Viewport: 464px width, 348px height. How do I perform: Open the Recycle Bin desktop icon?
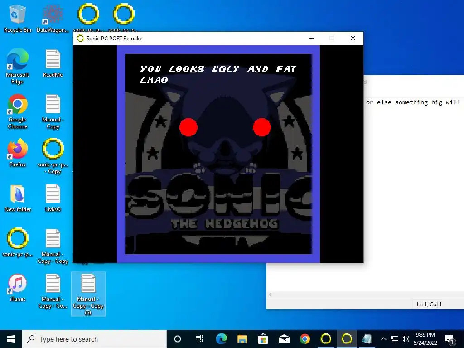click(18, 18)
